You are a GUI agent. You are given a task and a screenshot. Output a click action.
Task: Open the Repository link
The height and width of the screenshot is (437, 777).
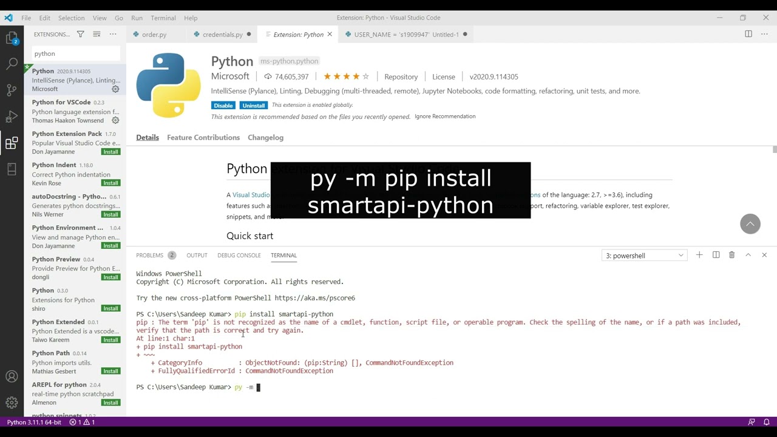(401, 77)
